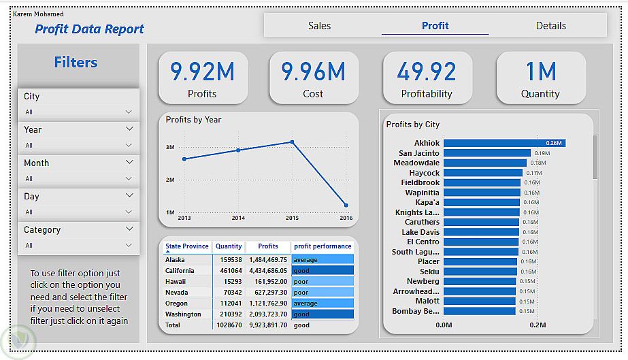This screenshot has height=360, width=628.
Task: Select the 2015 data point on line chart
Action: (x=292, y=142)
